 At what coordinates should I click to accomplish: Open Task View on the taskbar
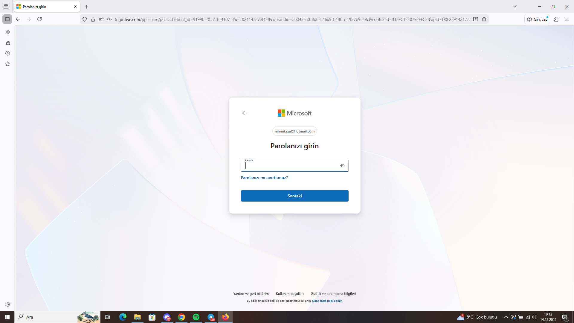[x=108, y=317]
